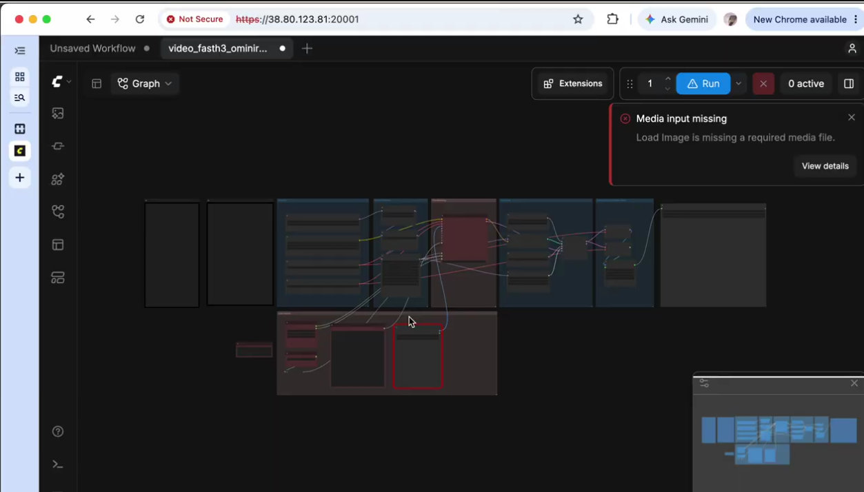Reload the page in Chrome
This screenshot has height=492, width=864.
coord(140,19)
